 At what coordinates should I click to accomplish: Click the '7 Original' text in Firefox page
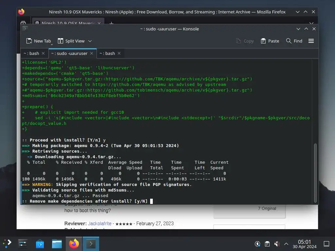[267, 208]
